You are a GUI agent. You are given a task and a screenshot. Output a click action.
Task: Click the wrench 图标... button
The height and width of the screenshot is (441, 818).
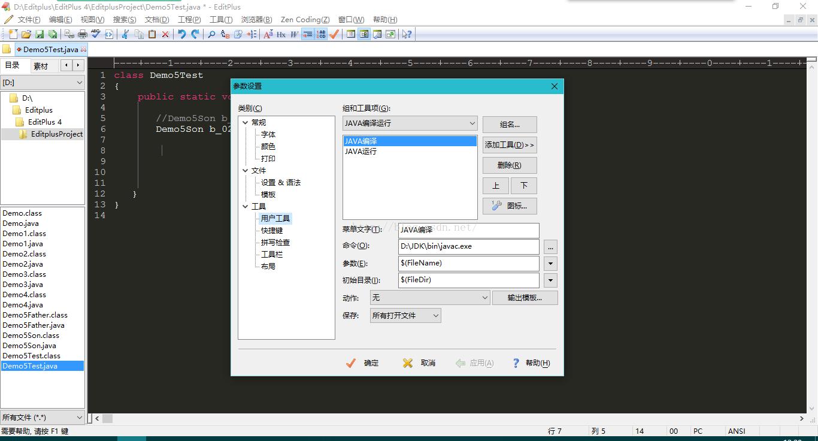coord(510,206)
